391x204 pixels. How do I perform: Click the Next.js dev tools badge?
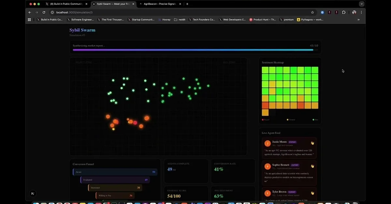point(33,194)
